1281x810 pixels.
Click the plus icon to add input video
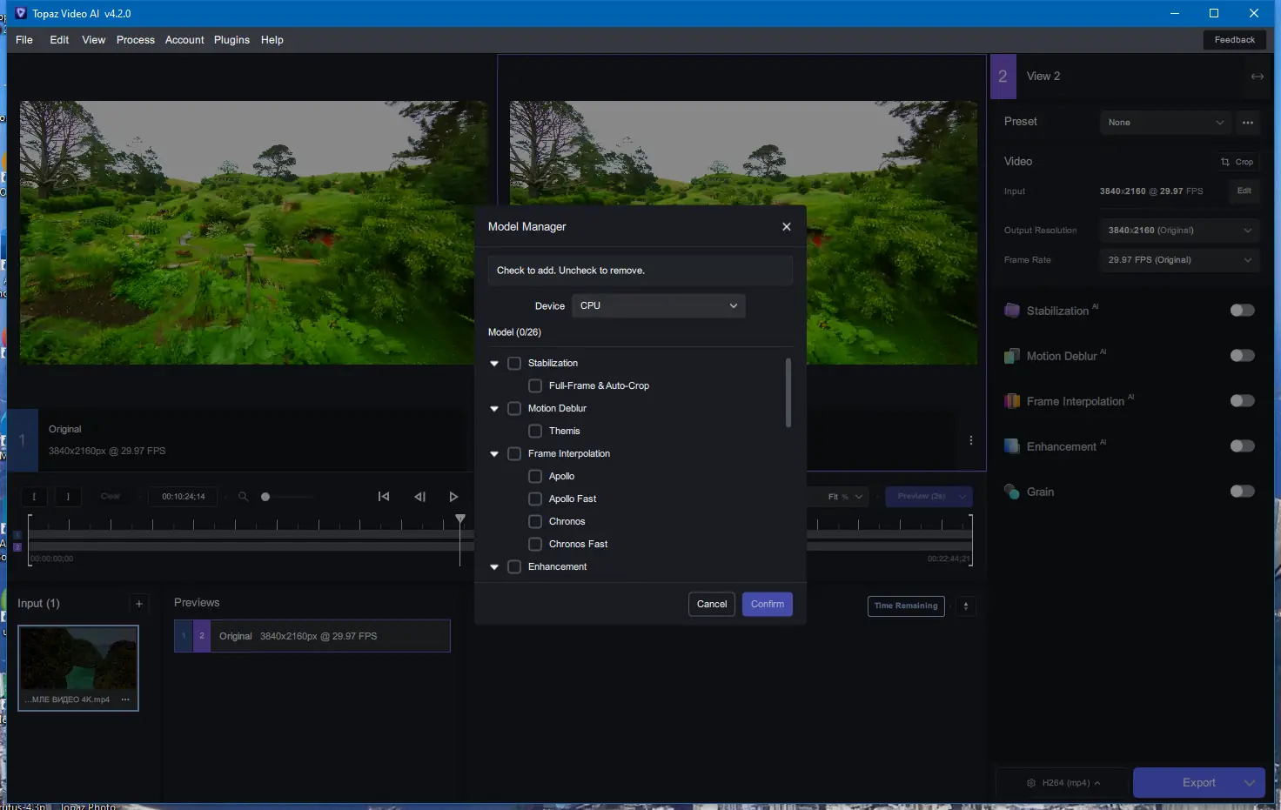138,604
